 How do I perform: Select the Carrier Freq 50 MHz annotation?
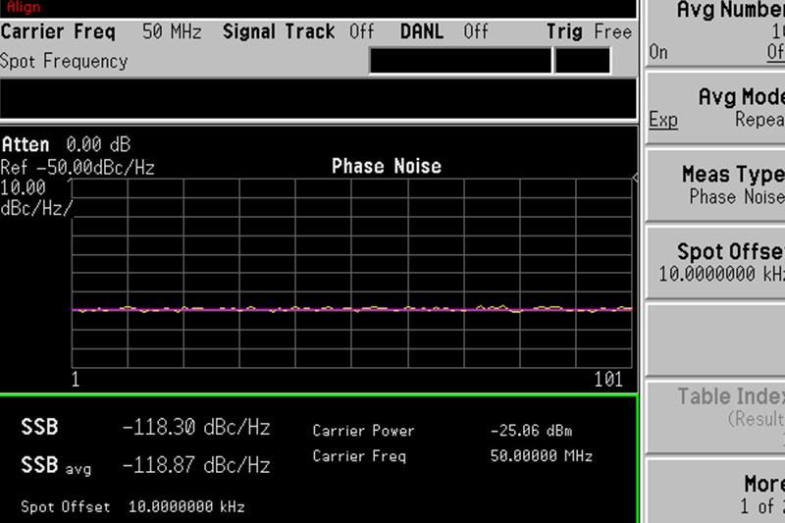pos(101,31)
